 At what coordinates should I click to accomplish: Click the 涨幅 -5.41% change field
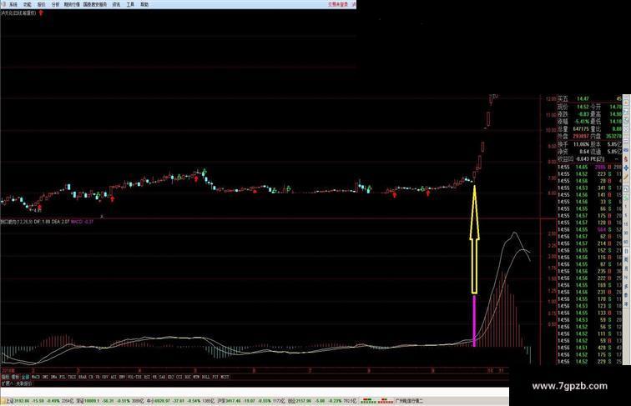(x=573, y=122)
